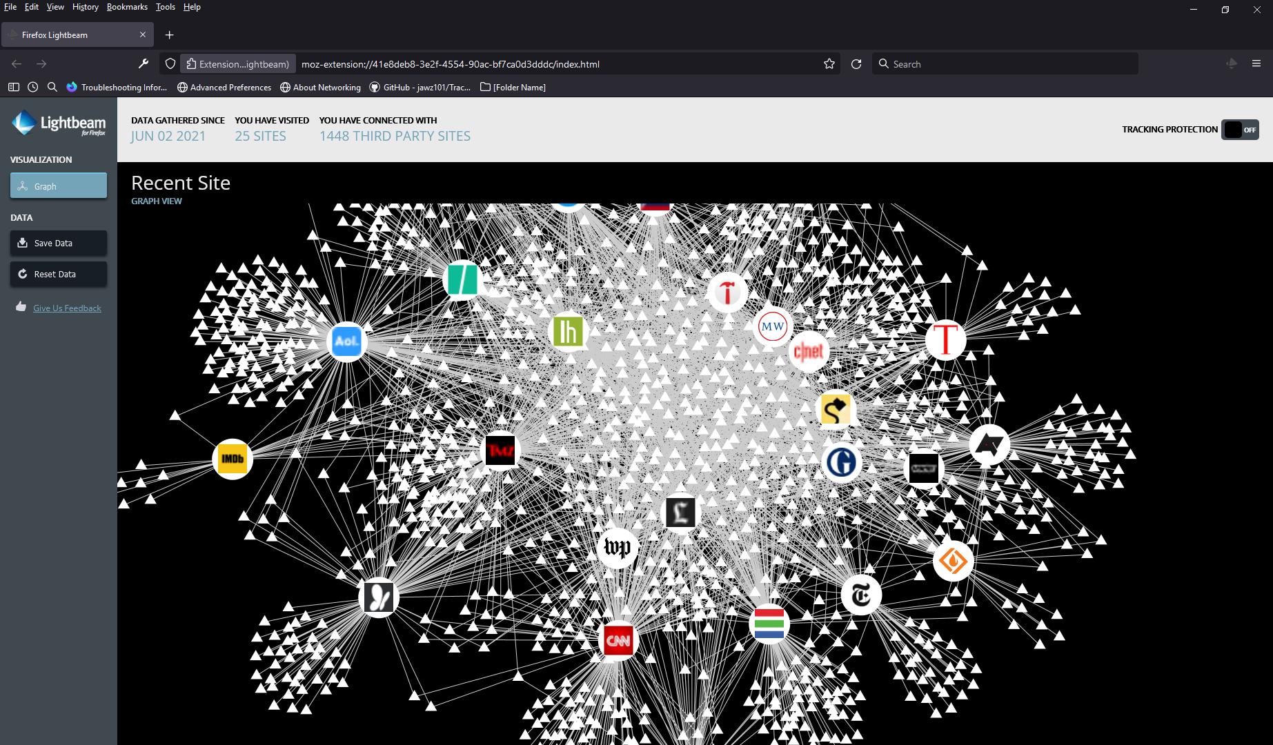Click the Lifehacker lh green node
Screen dimensions: 1273x745
click(x=568, y=332)
